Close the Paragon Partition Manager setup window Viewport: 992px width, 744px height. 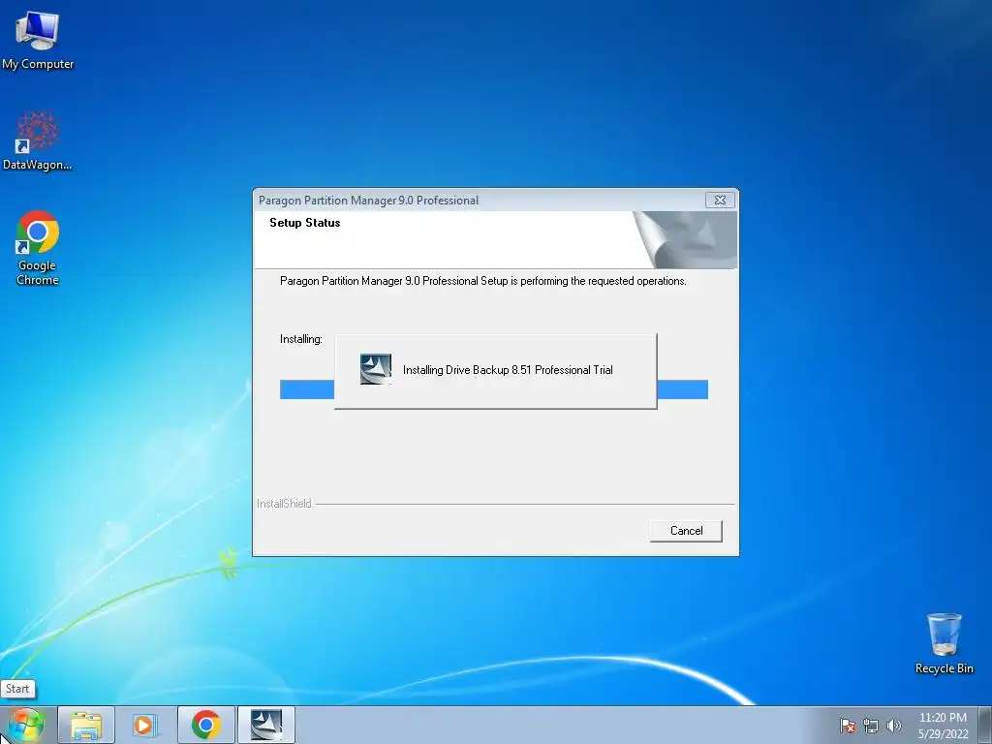point(720,200)
